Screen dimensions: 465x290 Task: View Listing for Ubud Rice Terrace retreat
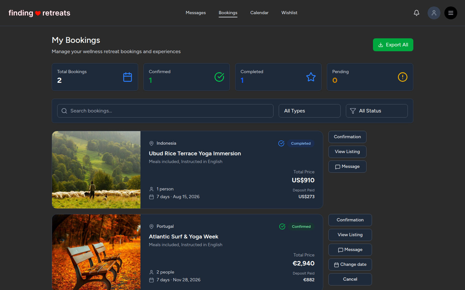pyautogui.click(x=347, y=152)
